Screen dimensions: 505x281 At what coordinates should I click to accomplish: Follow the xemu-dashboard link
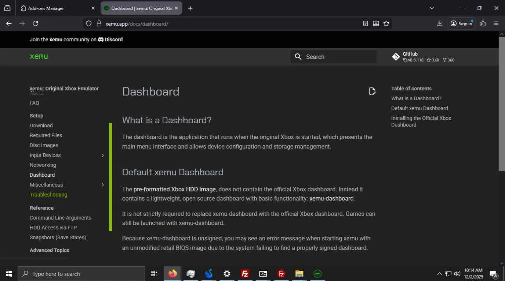click(x=331, y=199)
